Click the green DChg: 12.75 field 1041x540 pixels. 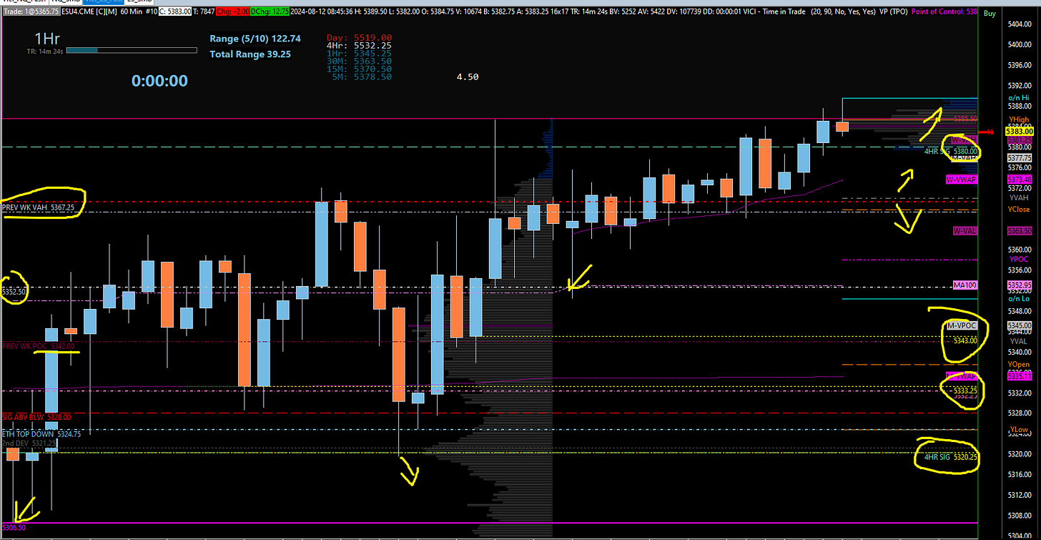click(x=270, y=11)
